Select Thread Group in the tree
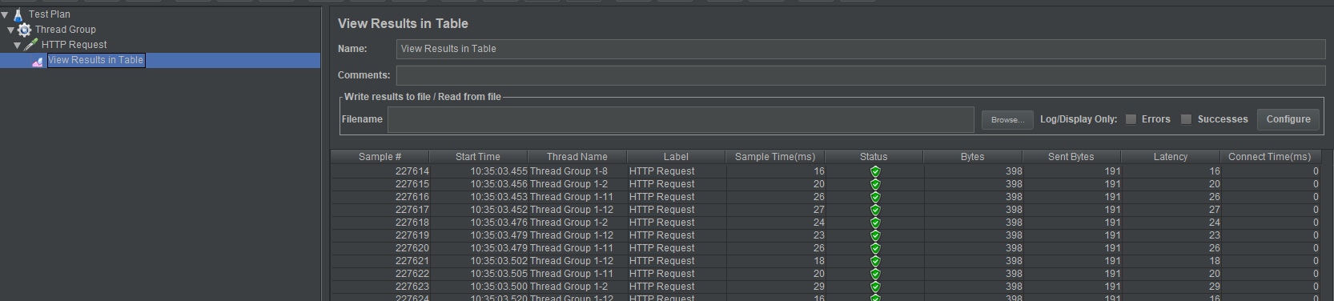Viewport: 1334px width, 301px height. [66, 30]
